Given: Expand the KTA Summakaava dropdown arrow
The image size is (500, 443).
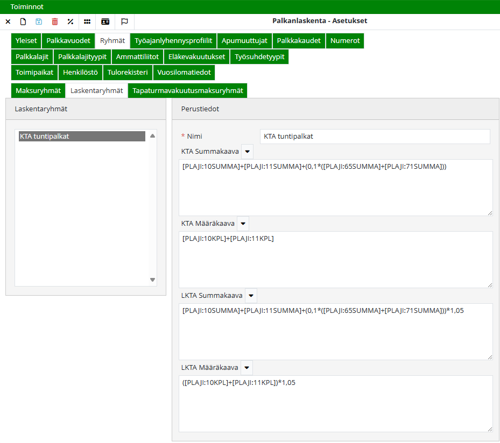Looking at the screenshot, I should click(x=247, y=152).
